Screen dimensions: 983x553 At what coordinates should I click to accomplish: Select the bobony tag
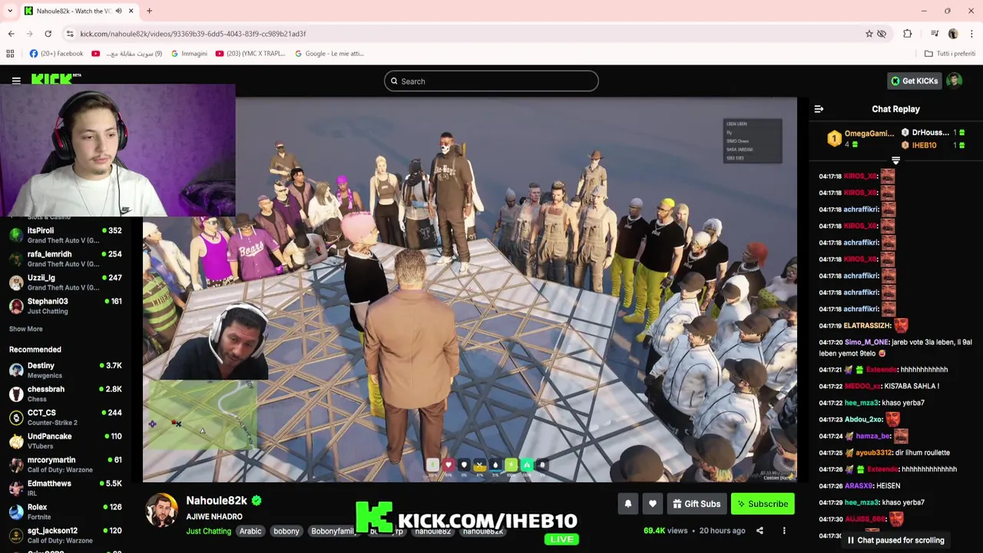pos(286,531)
